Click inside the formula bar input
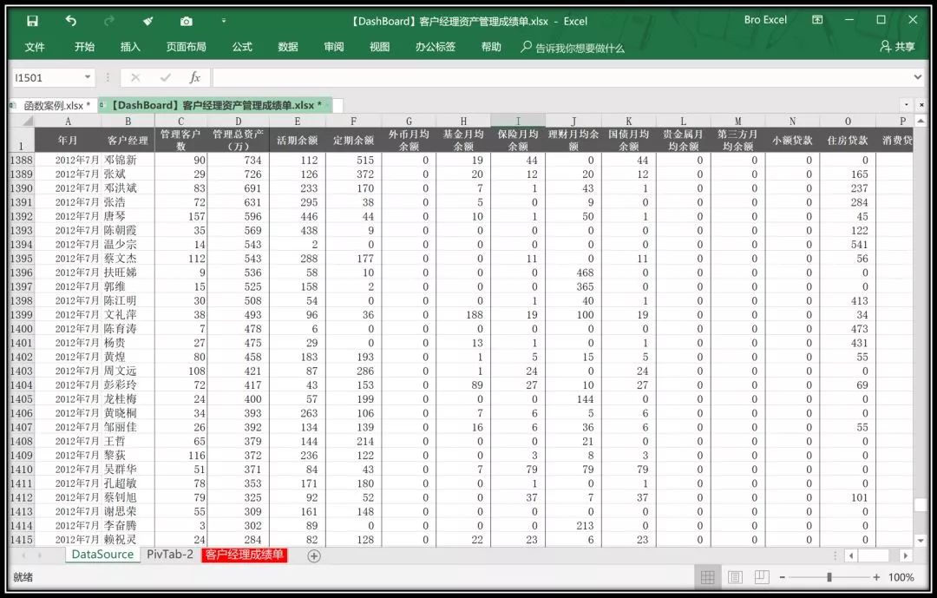This screenshot has height=598, width=937. point(561,78)
